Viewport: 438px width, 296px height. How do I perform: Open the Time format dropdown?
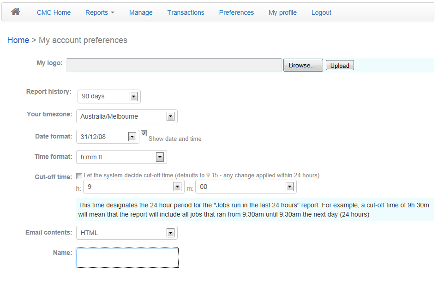tap(121, 157)
